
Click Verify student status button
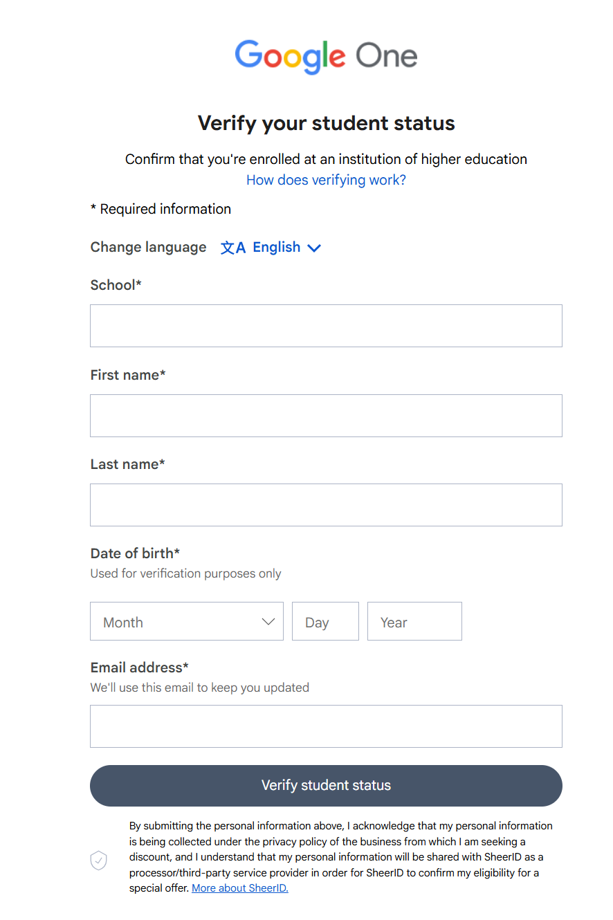pos(326,786)
